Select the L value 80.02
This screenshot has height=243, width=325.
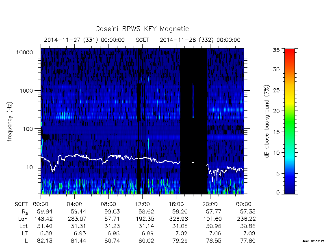146,241
